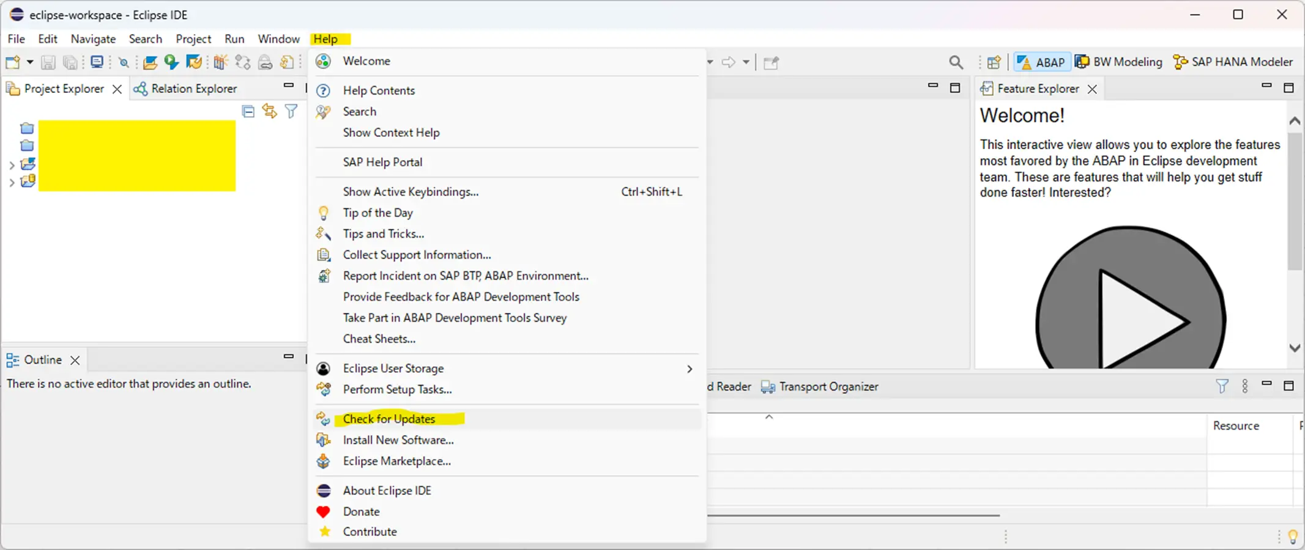The image size is (1305, 550).
Task: Expand the fourth project tree node
Action: tap(11, 182)
